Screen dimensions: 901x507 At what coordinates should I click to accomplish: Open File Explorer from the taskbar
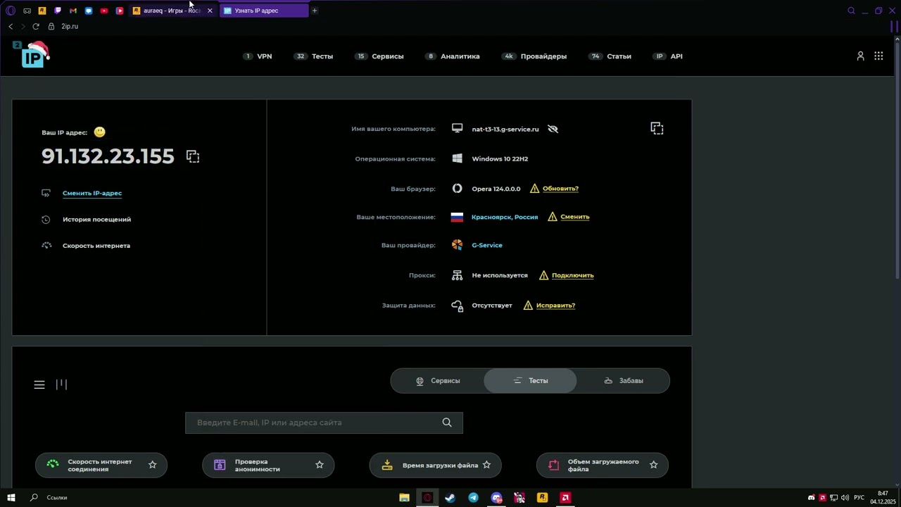(404, 498)
